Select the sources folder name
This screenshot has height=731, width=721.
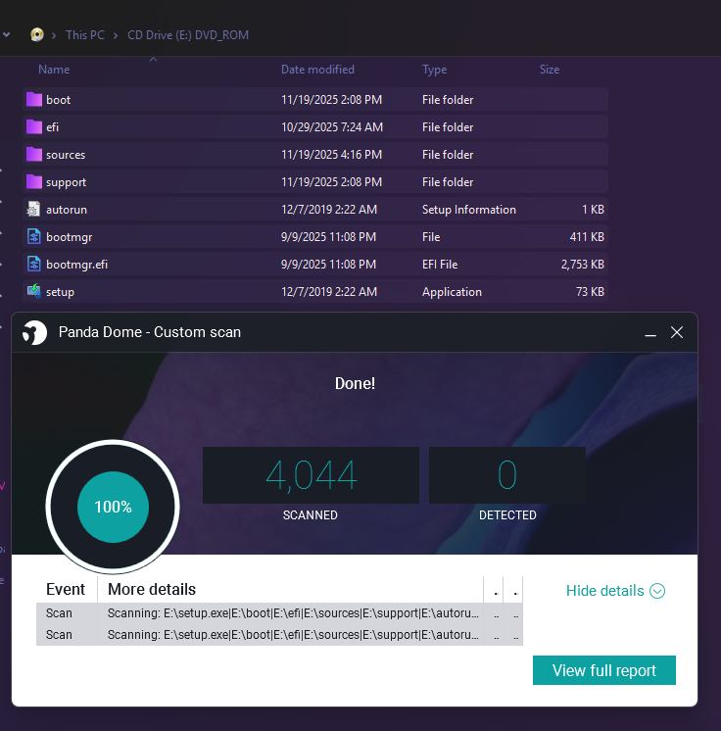click(x=66, y=155)
